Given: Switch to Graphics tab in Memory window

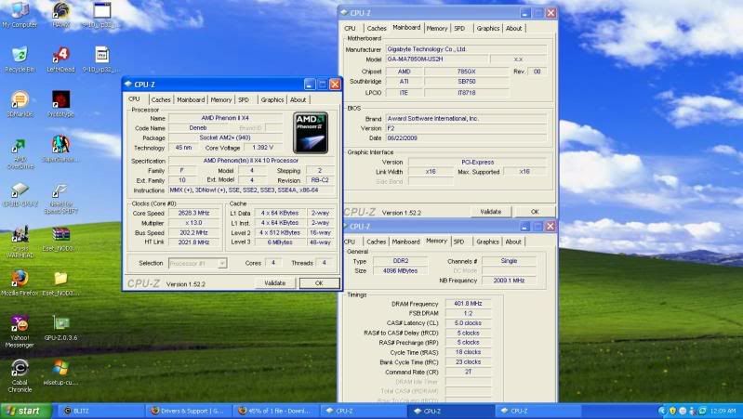Looking at the screenshot, I should click(488, 242).
